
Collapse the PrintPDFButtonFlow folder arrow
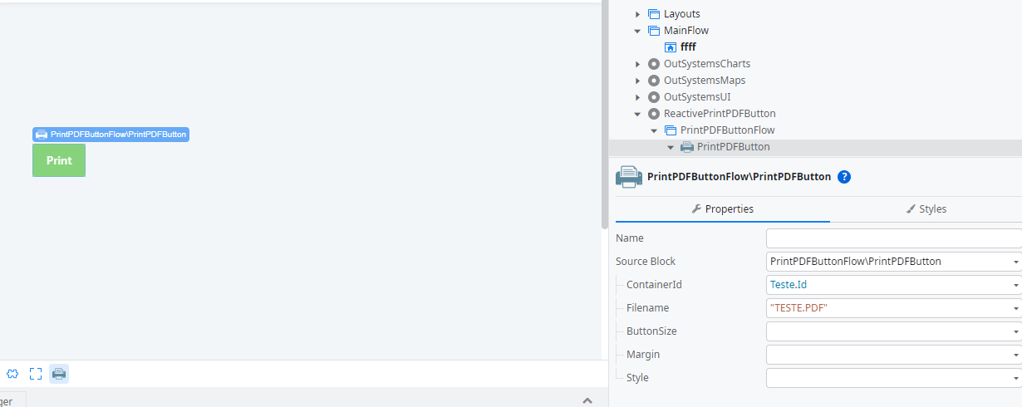point(655,130)
